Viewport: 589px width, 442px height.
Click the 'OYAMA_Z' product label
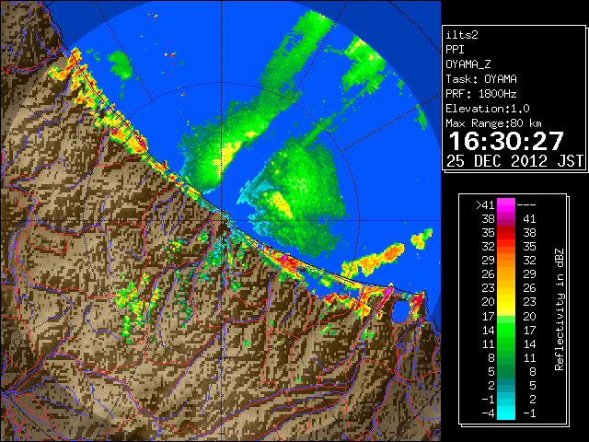468,64
